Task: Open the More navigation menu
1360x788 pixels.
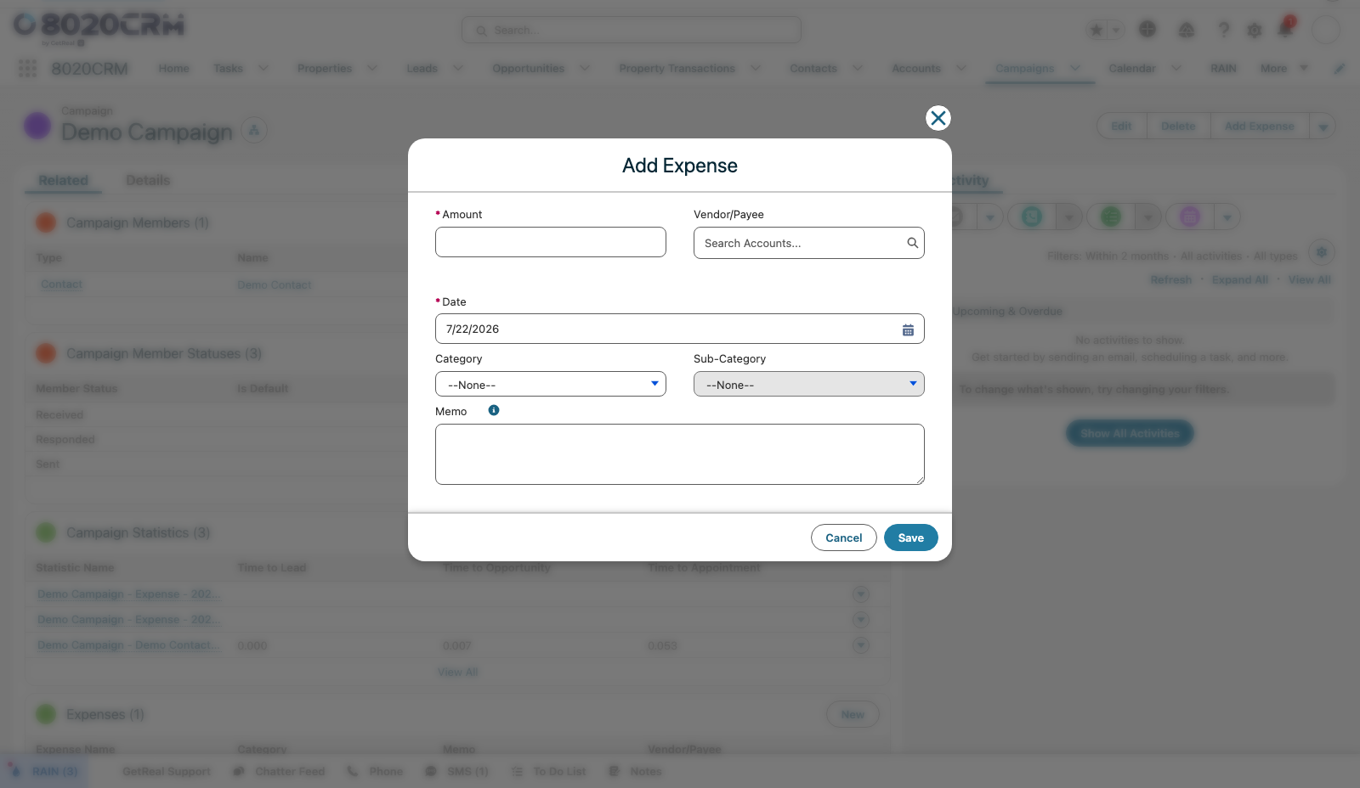Action: coord(1283,68)
